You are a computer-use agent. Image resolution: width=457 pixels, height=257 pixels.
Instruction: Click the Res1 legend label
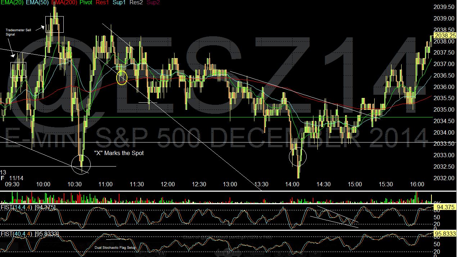click(x=102, y=3)
